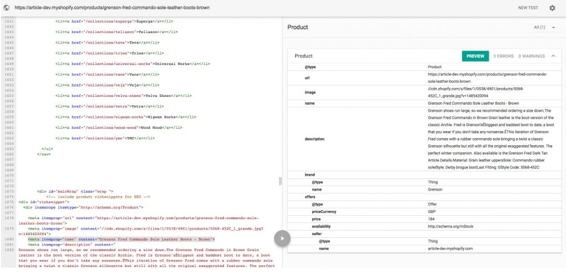Click the highlighted meta name code line
Viewport: 566px width, 272px height.
(x=121, y=239)
